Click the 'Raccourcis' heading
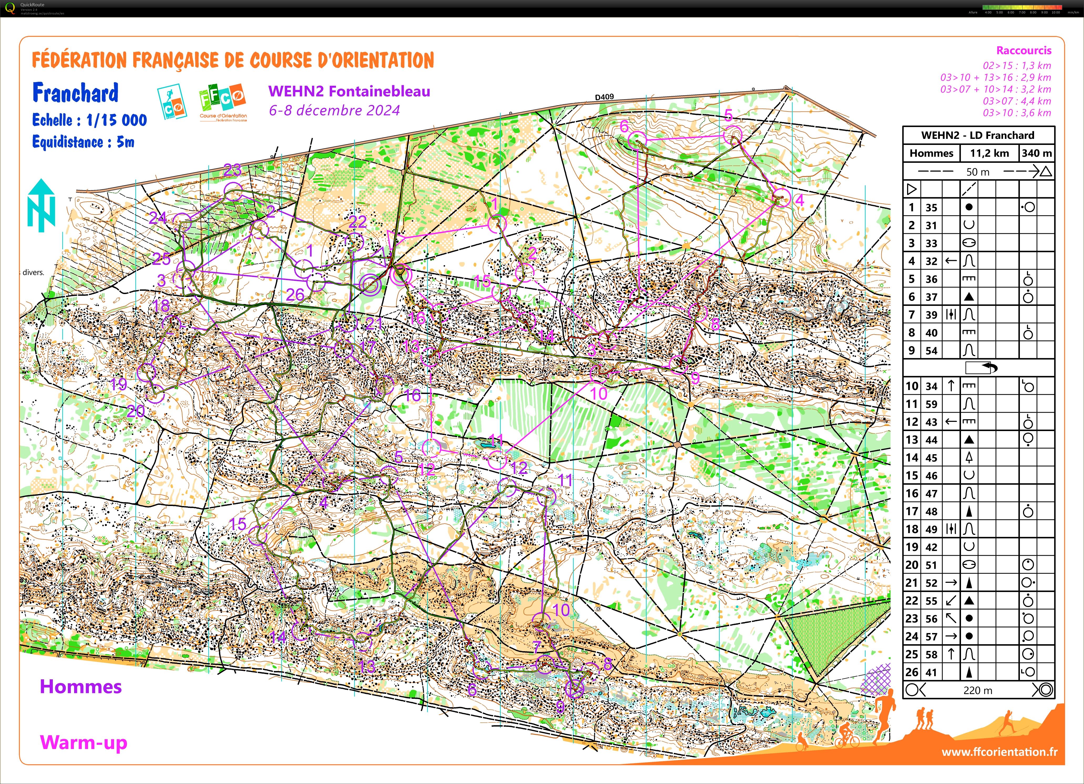The height and width of the screenshot is (784, 1084). (1024, 50)
